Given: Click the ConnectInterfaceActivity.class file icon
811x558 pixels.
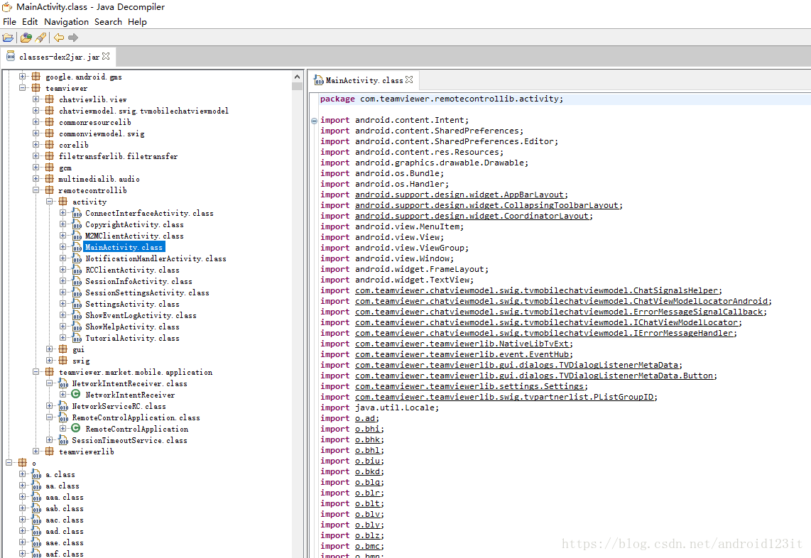Looking at the screenshot, I should tap(77, 213).
